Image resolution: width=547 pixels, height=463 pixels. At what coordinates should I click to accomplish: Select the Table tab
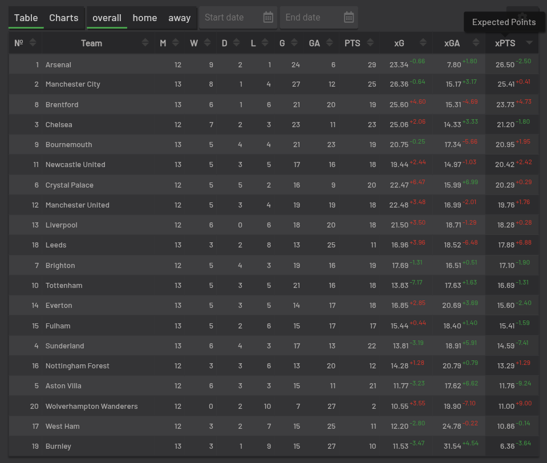pos(26,18)
